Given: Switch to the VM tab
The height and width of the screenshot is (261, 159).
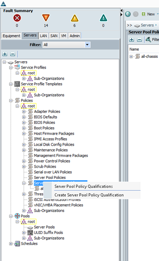Looking at the screenshot, I should click(63, 36).
